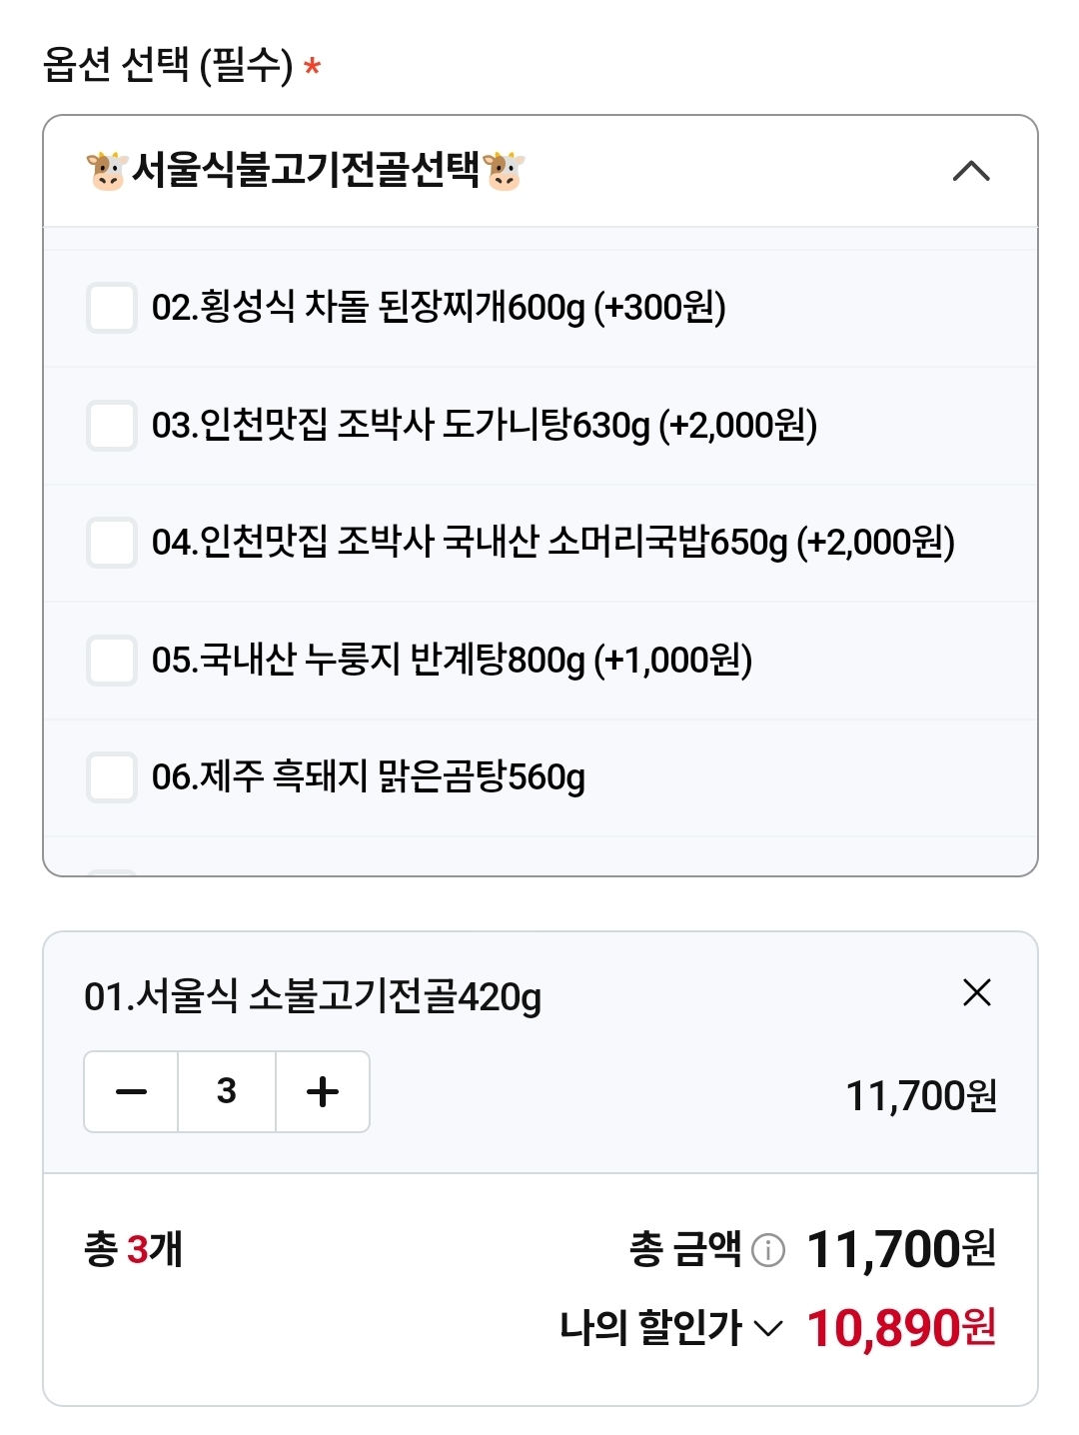Check option 06 제주 흑돼지 맑은곰탕560g
Image resolution: width=1079 pixels, height=1435 pixels.
coord(112,776)
